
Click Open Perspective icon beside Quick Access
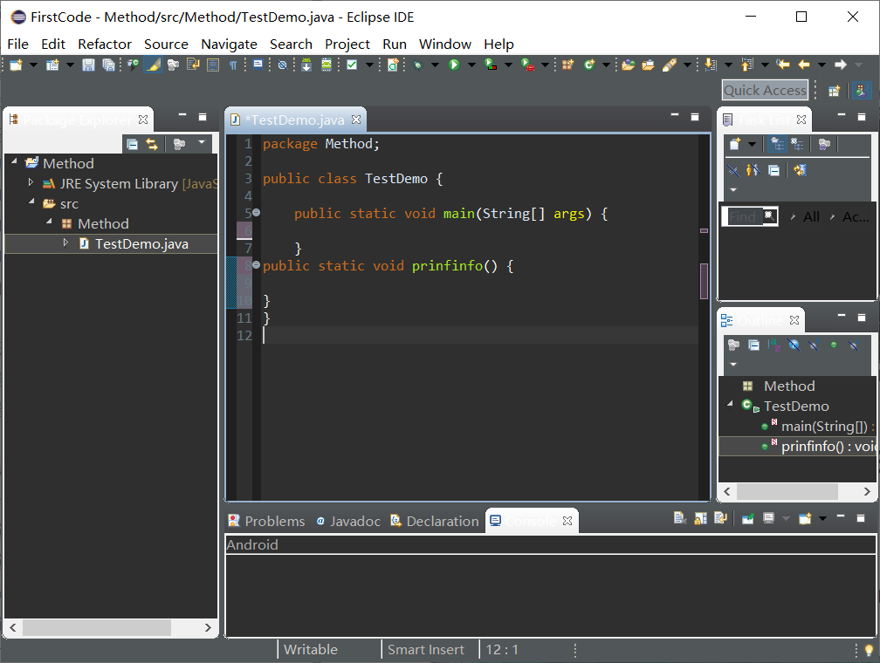834,90
